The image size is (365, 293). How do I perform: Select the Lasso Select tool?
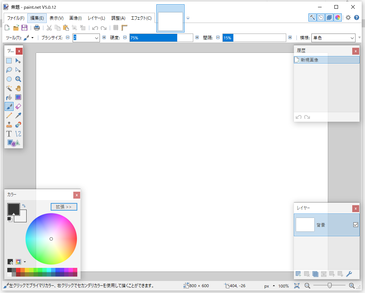pos(9,70)
